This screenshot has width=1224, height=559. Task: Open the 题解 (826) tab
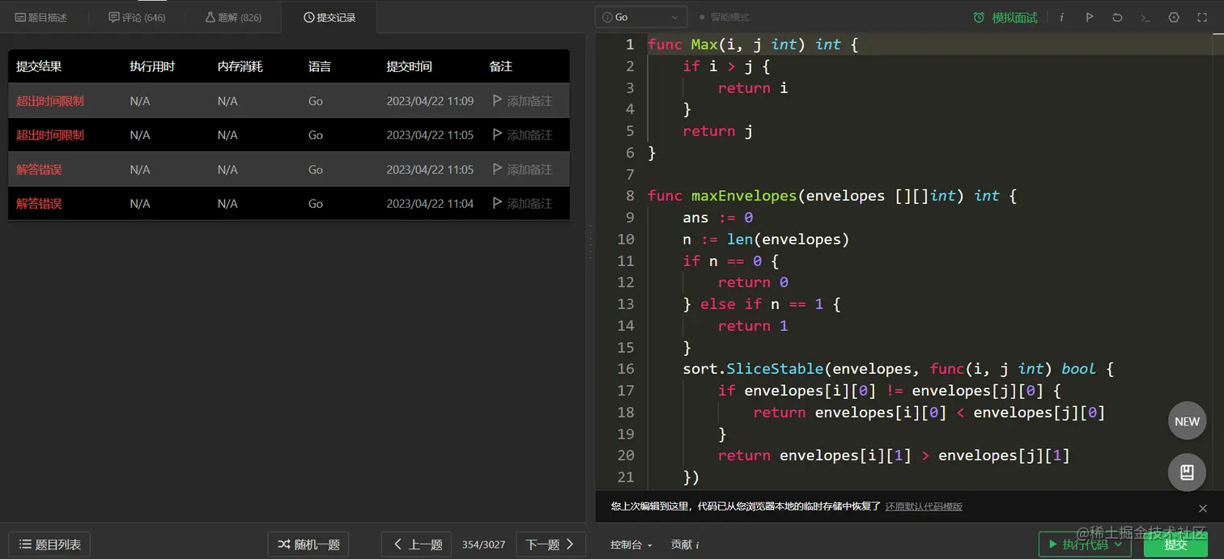pos(233,17)
